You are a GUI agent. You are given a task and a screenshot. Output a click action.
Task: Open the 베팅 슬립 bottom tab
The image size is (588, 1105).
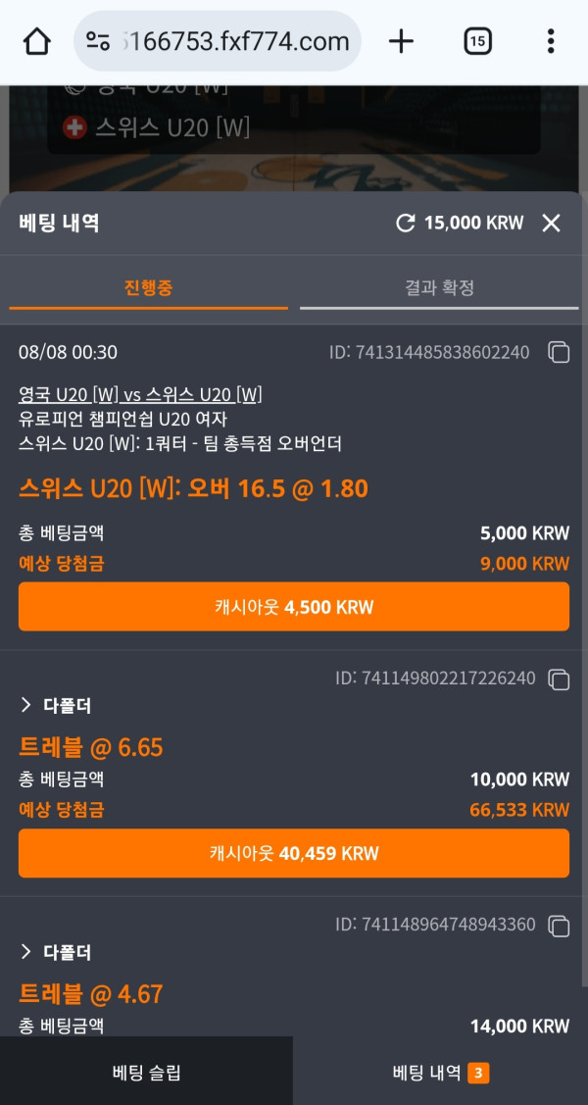pyautogui.click(x=147, y=1073)
